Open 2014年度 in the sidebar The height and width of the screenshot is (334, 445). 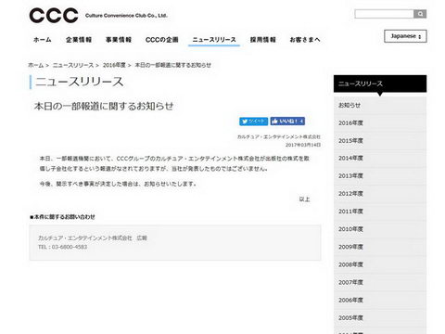tap(380, 159)
